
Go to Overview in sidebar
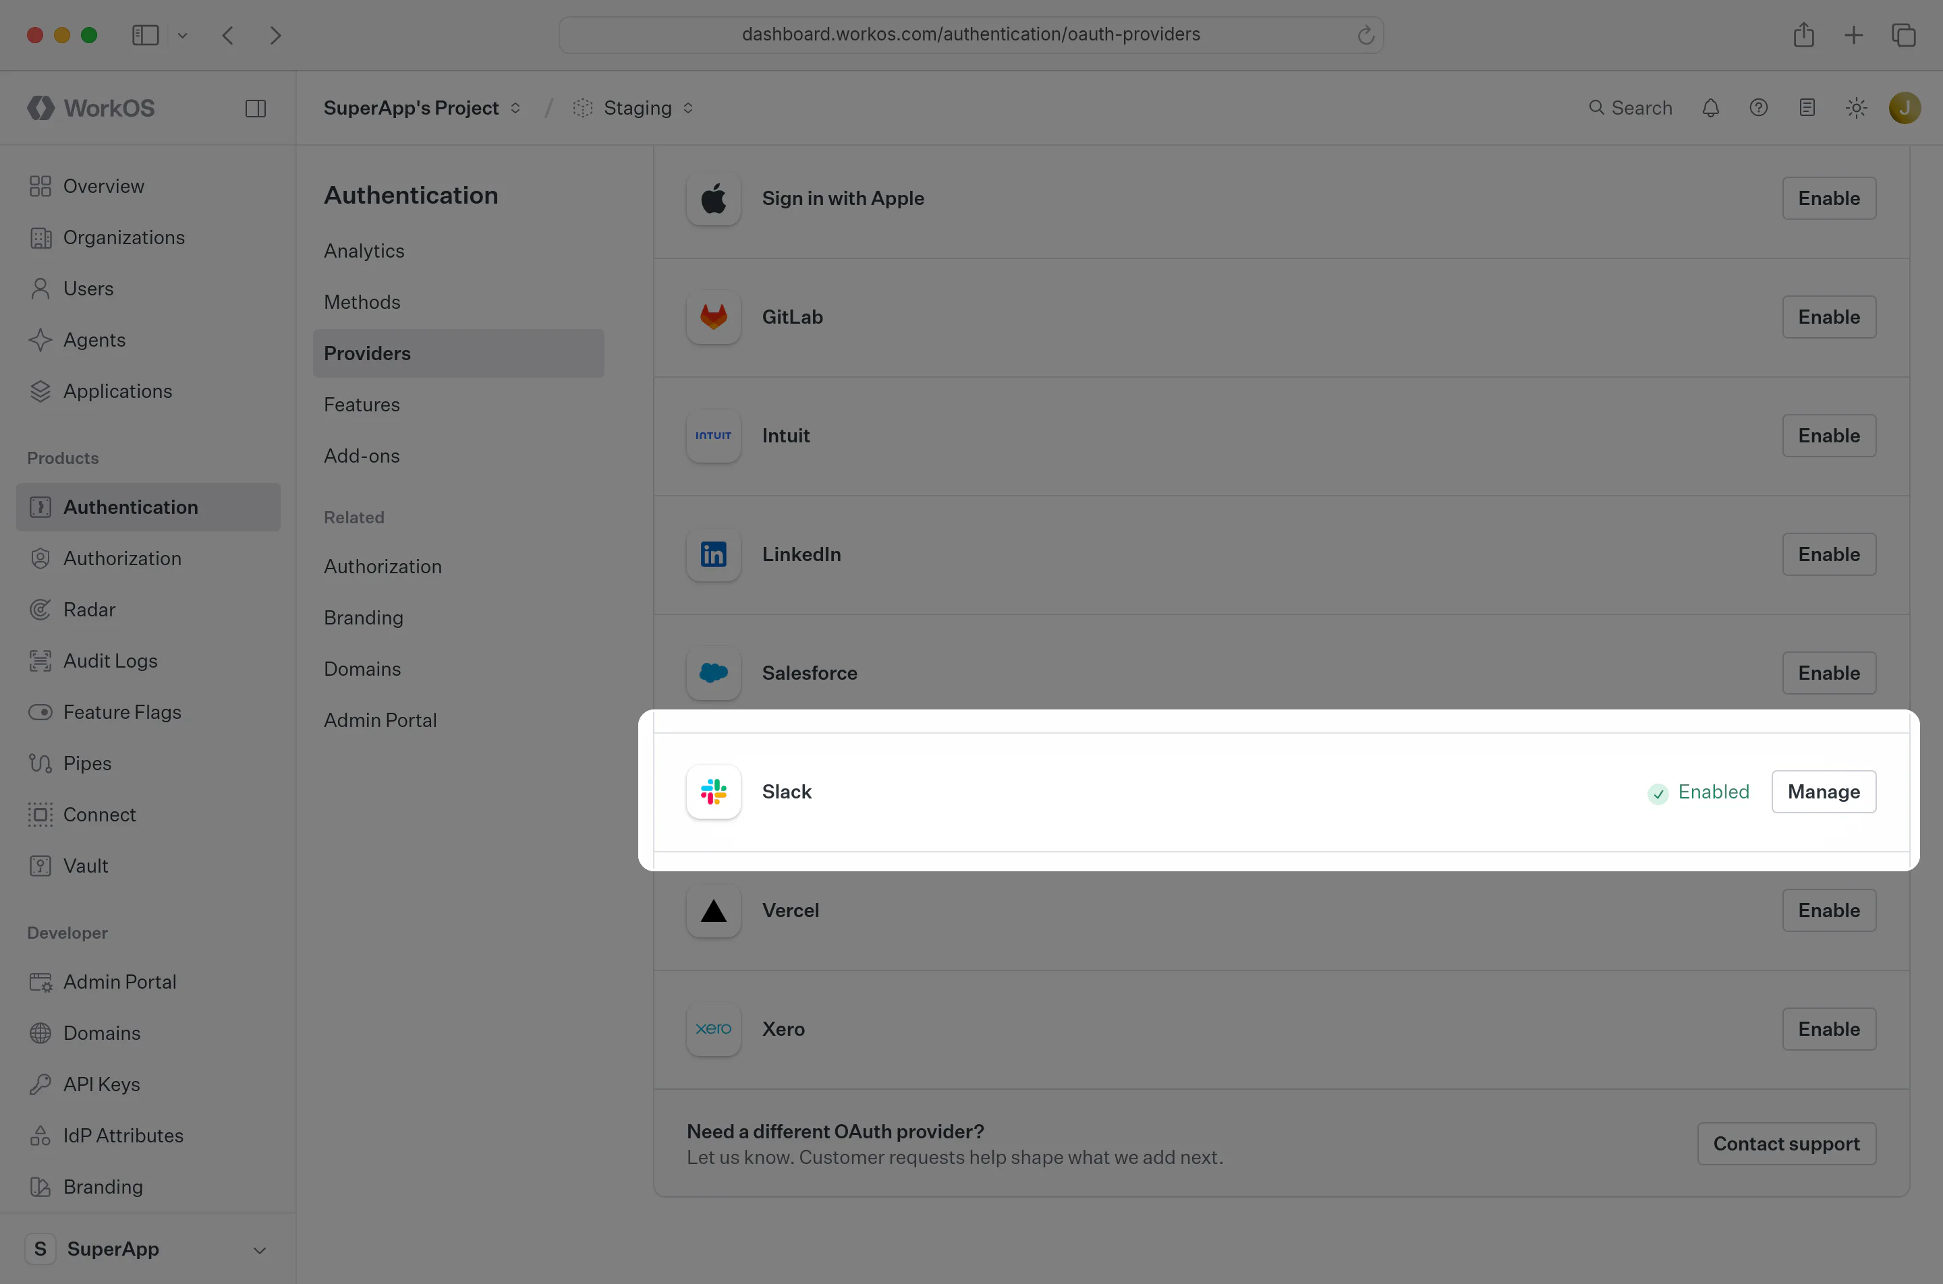(148, 187)
